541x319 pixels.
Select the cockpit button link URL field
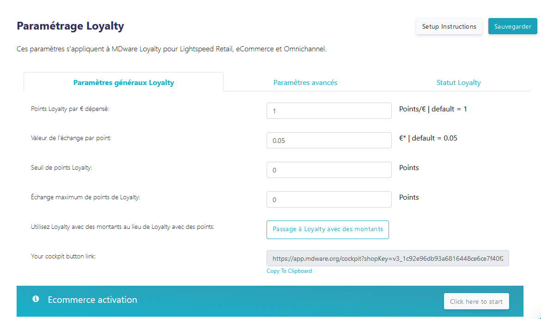[388, 258]
